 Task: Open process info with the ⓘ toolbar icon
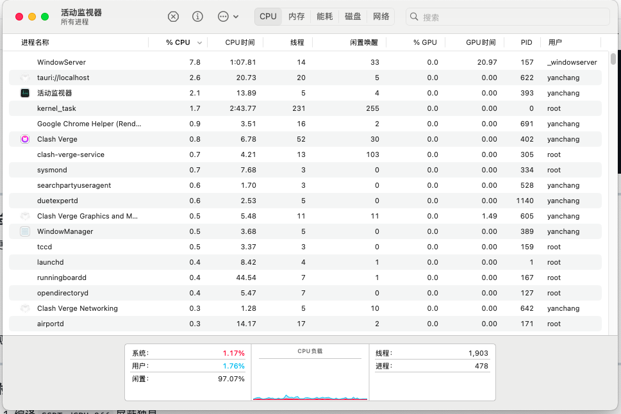(197, 16)
